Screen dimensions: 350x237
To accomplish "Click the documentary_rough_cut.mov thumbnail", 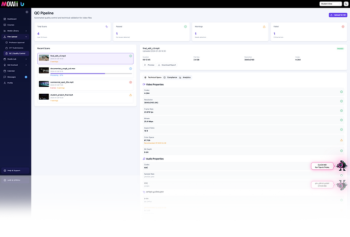I will (x=44, y=71).
